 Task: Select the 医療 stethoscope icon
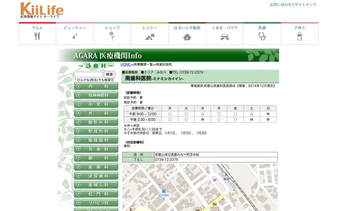tap(262, 36)
